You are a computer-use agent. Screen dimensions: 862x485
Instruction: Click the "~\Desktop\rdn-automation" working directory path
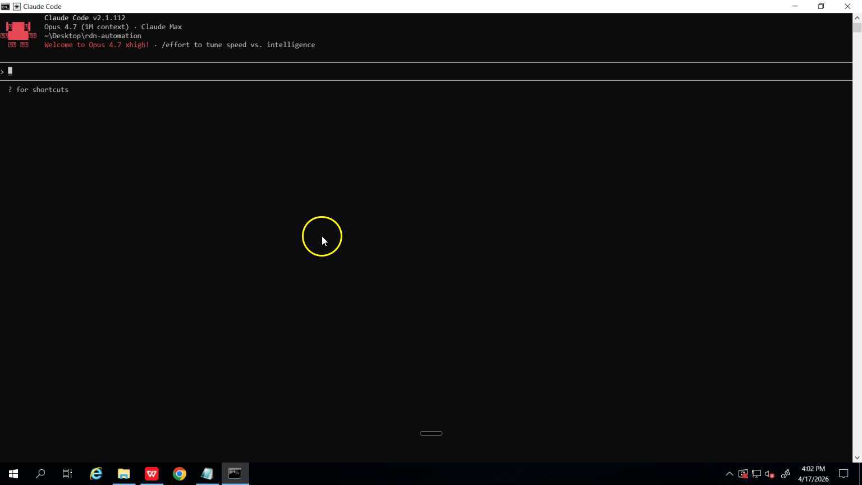93,36
